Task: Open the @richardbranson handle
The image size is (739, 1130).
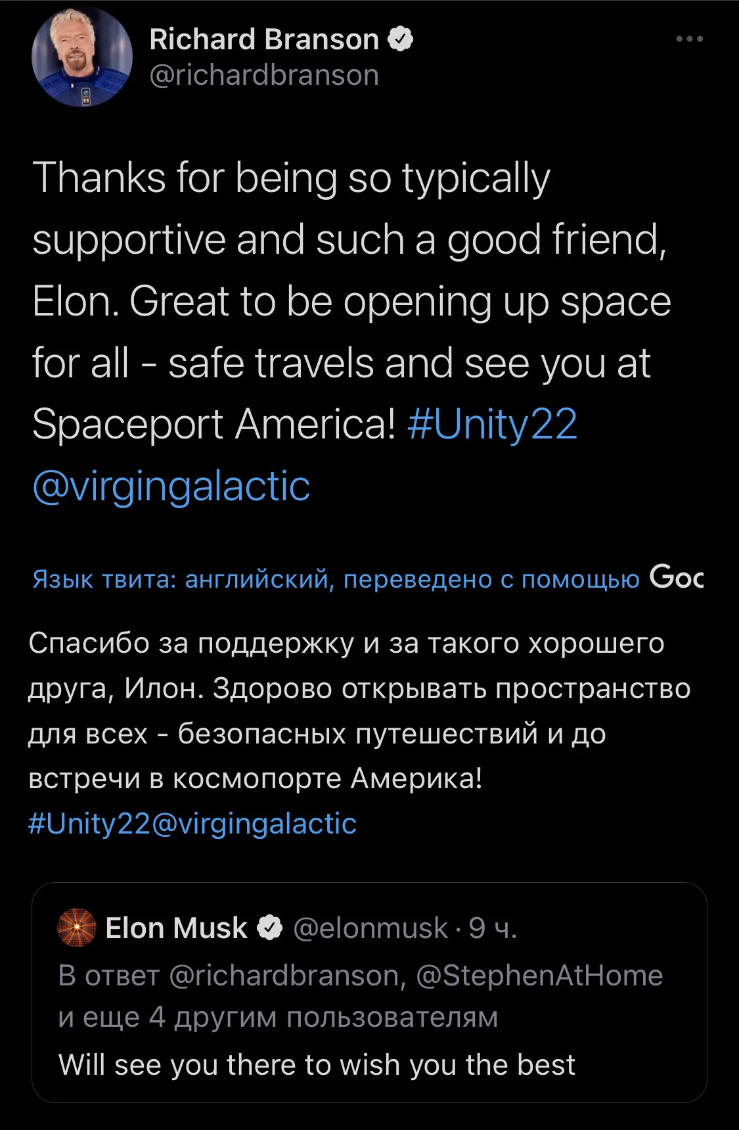Action: coord(264,75)
